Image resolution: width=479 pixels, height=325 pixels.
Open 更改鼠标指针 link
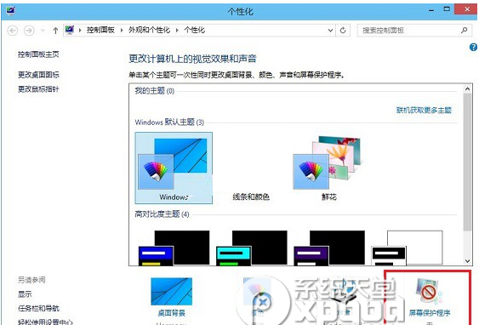tap(38, 88)
